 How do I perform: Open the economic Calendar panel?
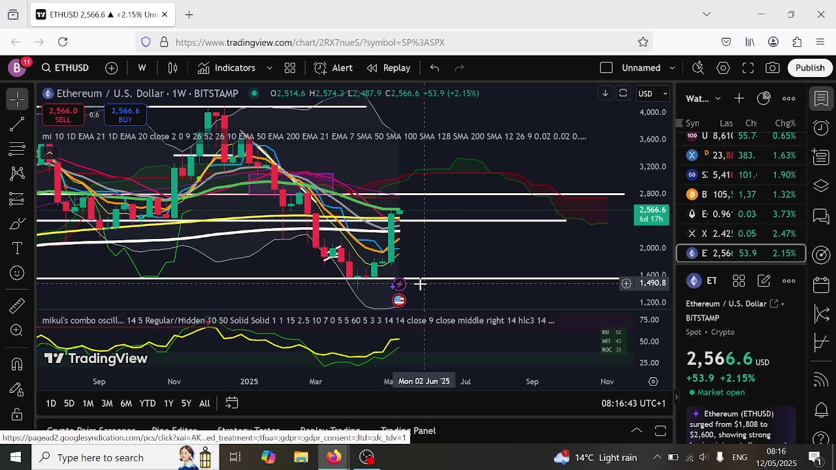pyautogui.click(x=822, y=285)
